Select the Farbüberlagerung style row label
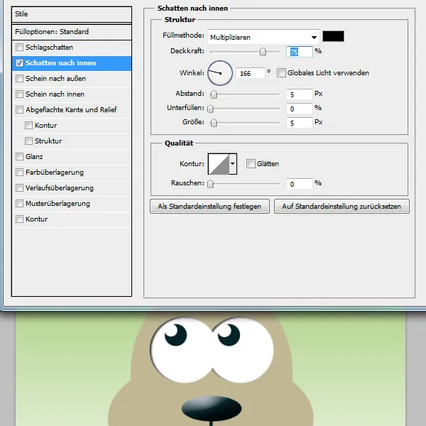Screen dimensions: 426x426 [x=55, y=173]
